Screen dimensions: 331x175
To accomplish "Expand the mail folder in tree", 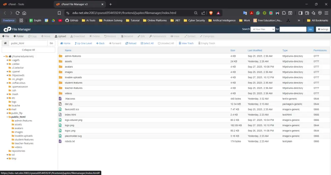I will pyautogui.click(x=7, y=109).
